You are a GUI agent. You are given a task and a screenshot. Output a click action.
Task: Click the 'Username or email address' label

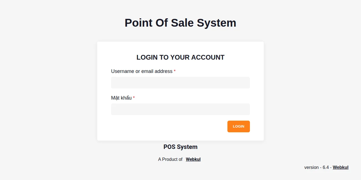(x=142, y=71)
